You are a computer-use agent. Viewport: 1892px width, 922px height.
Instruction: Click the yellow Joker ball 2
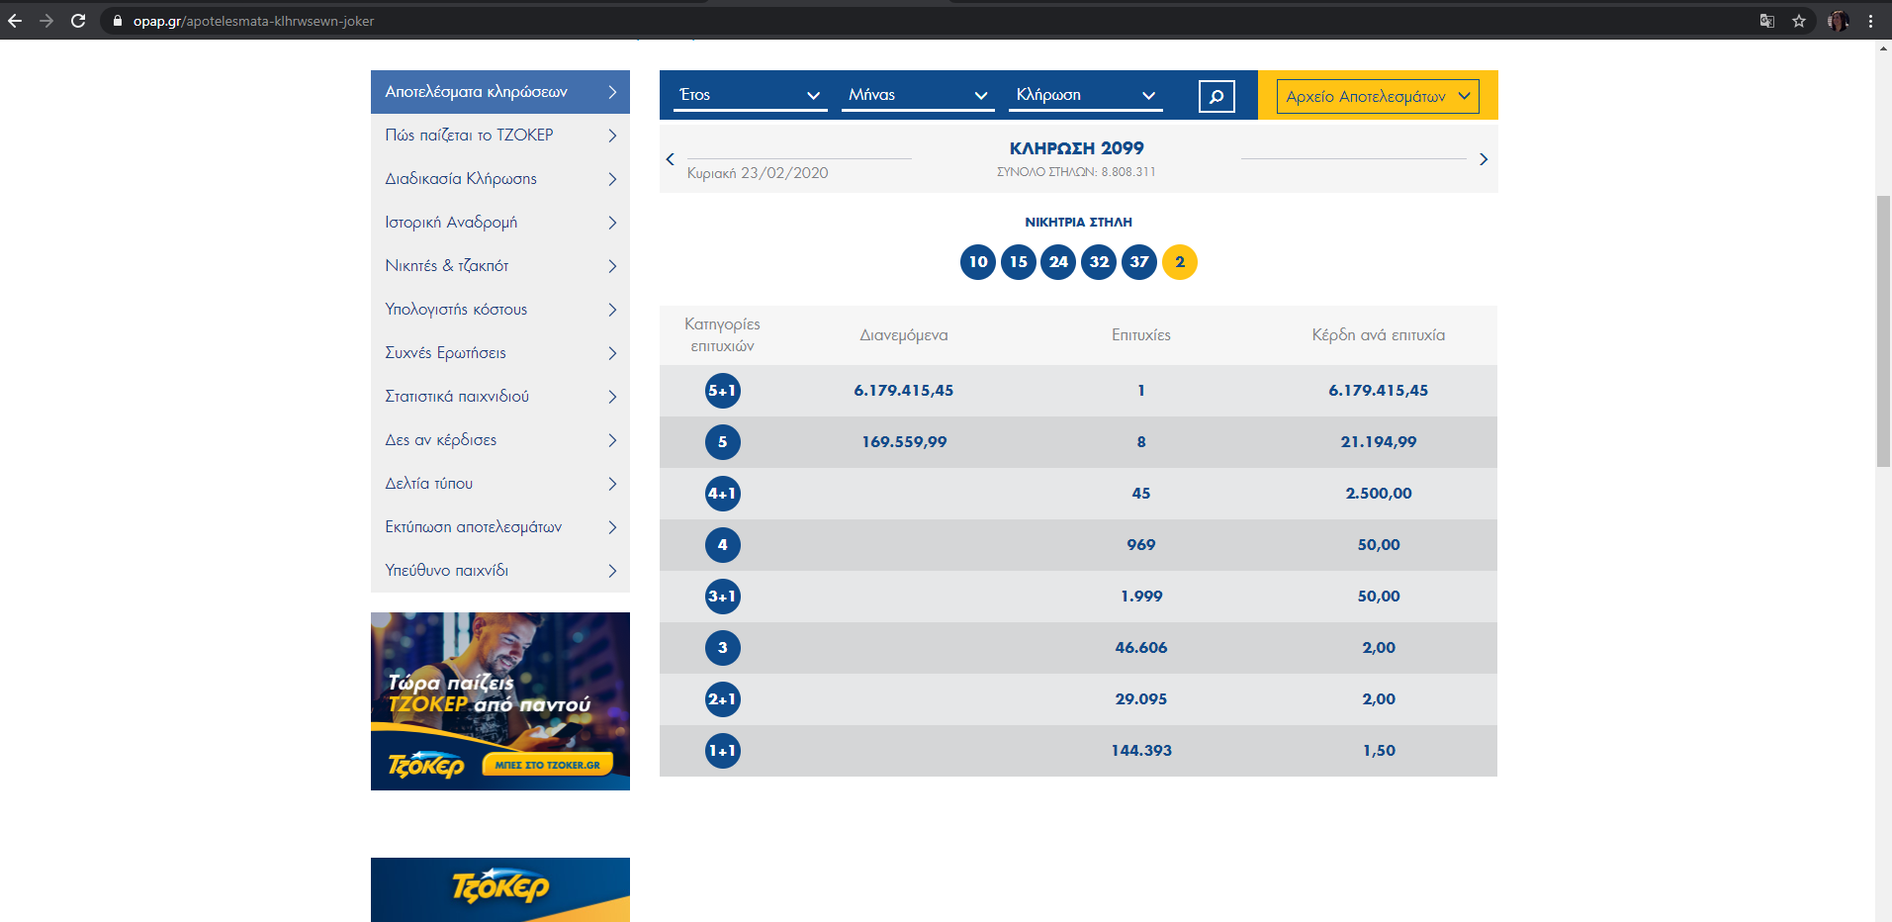(x=1180, y=262)
